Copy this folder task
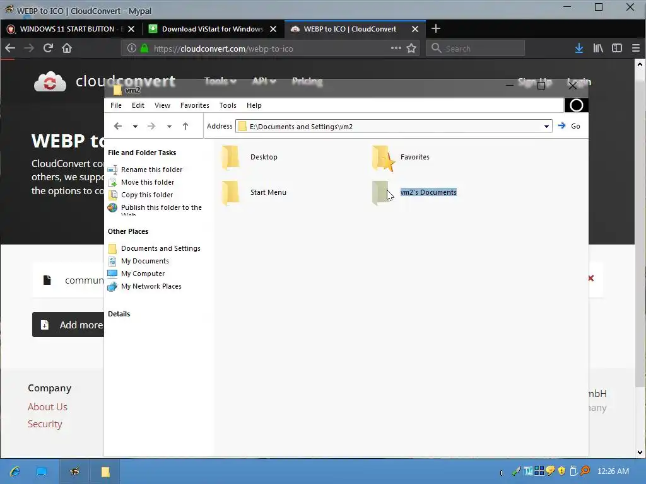 146,195
